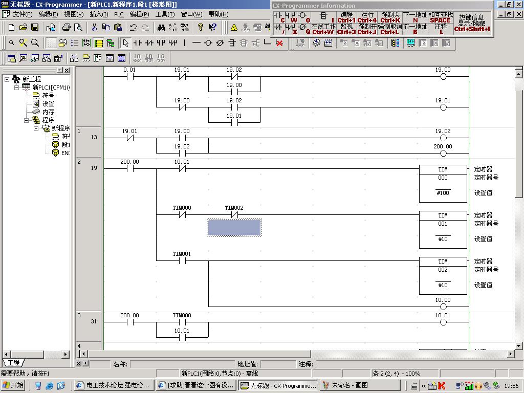Insert a new PLC instruction box

coord(232,43)
